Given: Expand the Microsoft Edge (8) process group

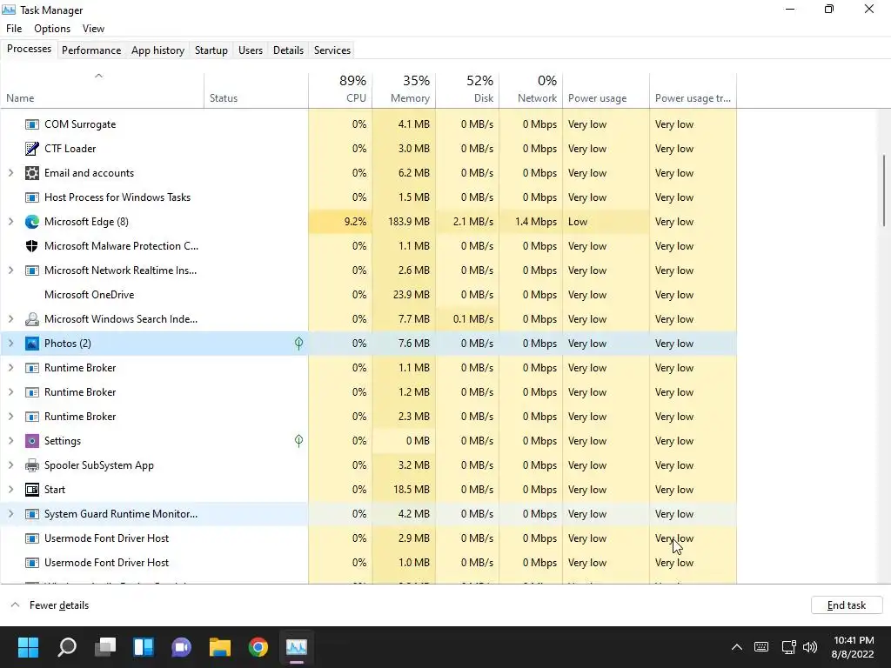Looking at the screenshot, I should [10, 222].
